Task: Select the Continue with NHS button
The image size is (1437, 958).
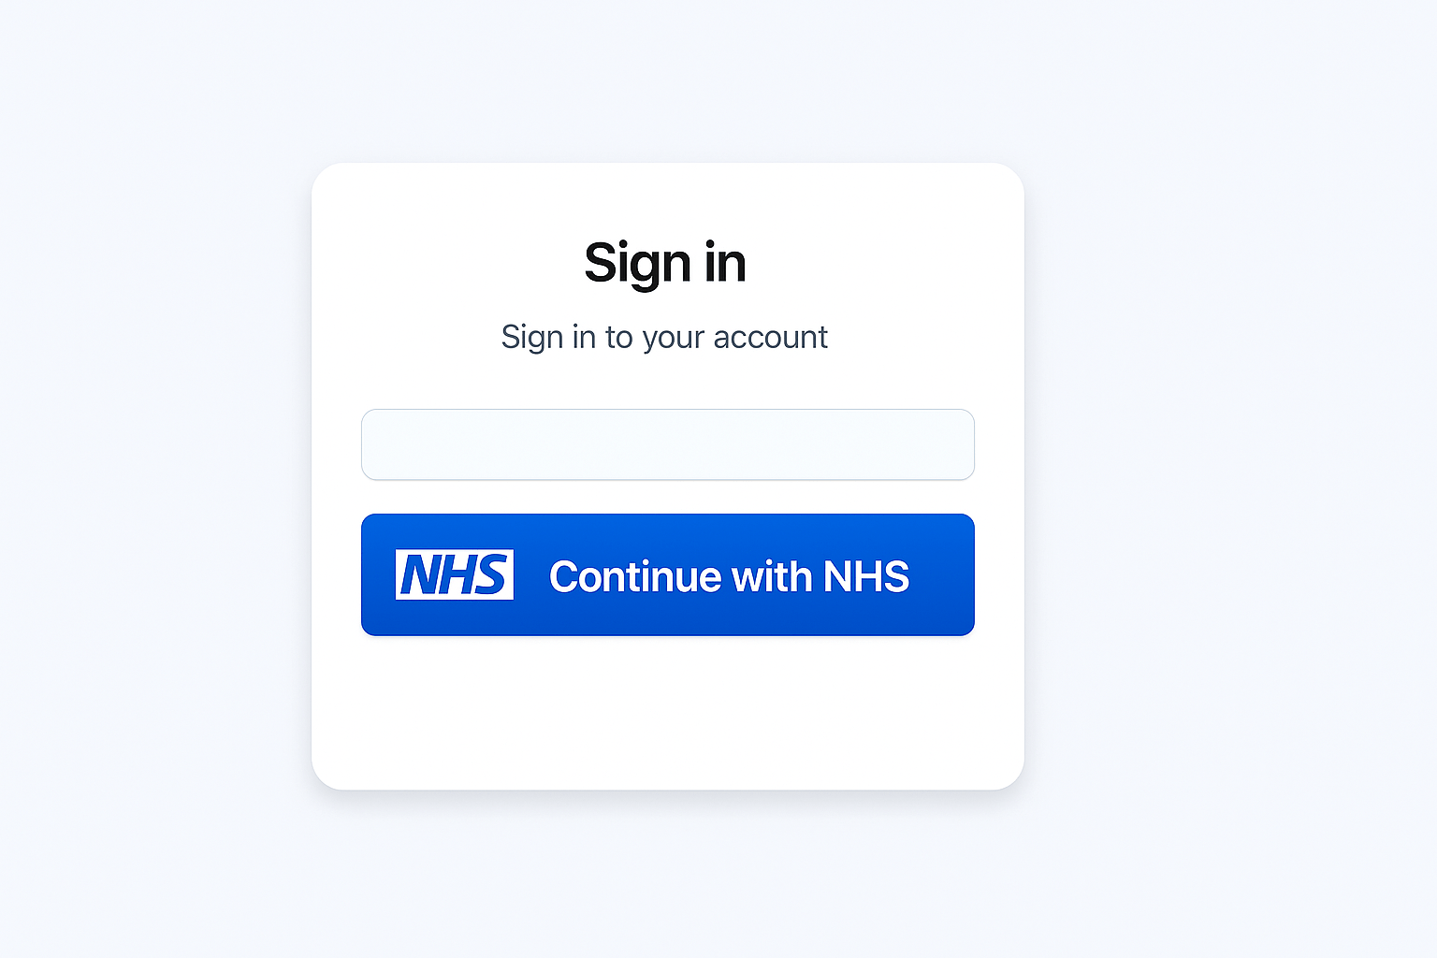Action: coord(668,574)
